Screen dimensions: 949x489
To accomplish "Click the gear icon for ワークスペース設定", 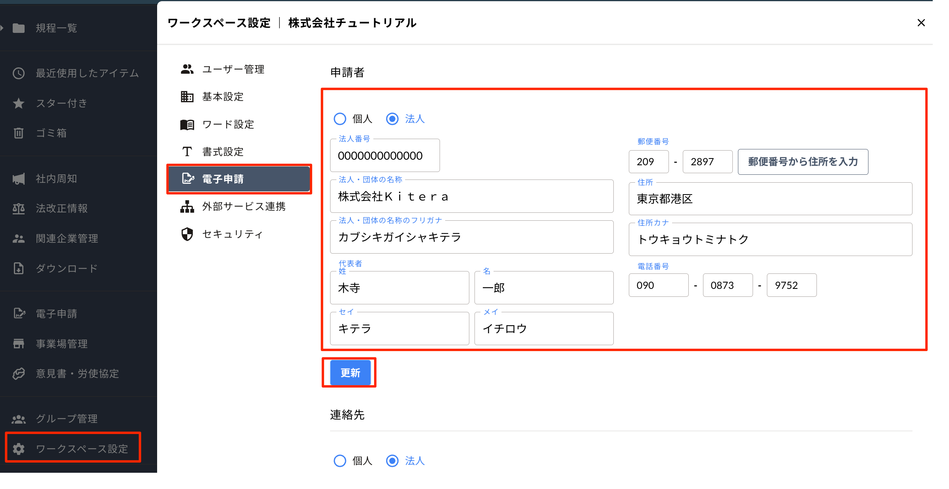I will [19, 449].
